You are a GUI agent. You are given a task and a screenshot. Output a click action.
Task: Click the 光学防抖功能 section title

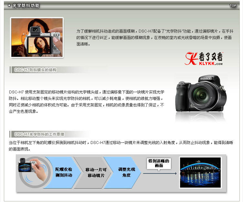pyautogui.click(x=26, y=5)
